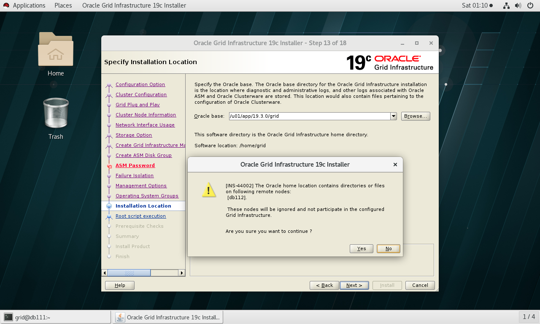The image size is (540, 324).
Task: Click 'Are you sure you want to continue ?' text
Action: click(269, 231)
